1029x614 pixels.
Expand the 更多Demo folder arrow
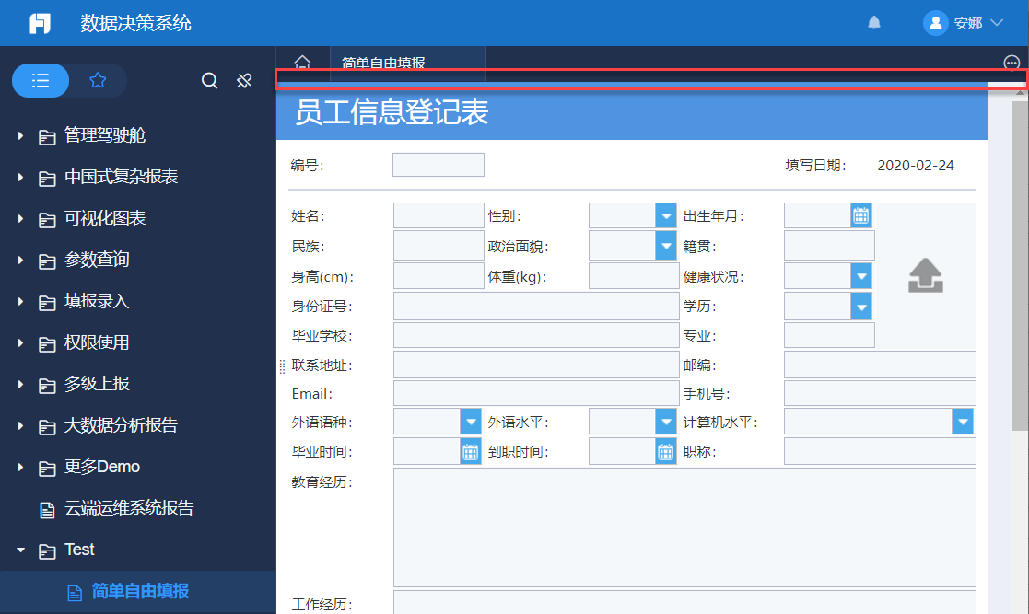[20, 467]
